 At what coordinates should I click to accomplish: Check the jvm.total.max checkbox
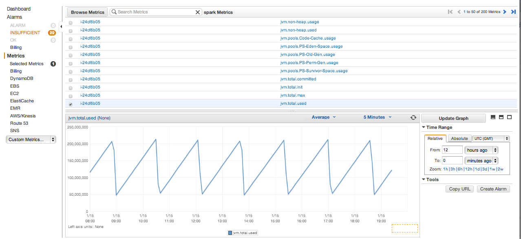click(x=71, y=96)
